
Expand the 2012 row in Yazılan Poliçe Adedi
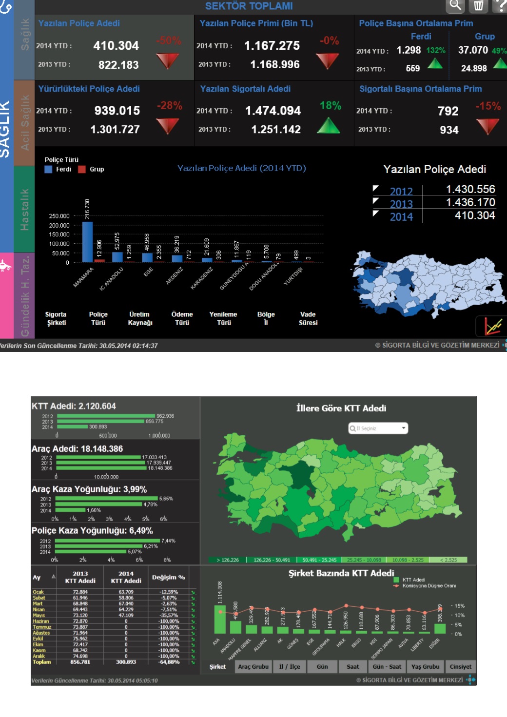point(375,188)
